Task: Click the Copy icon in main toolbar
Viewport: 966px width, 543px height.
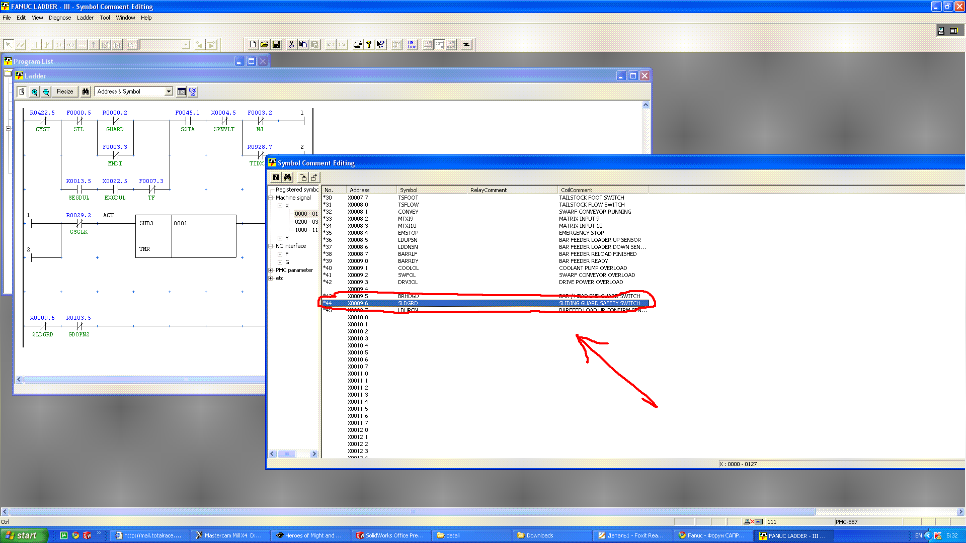Action: point(303,45)
